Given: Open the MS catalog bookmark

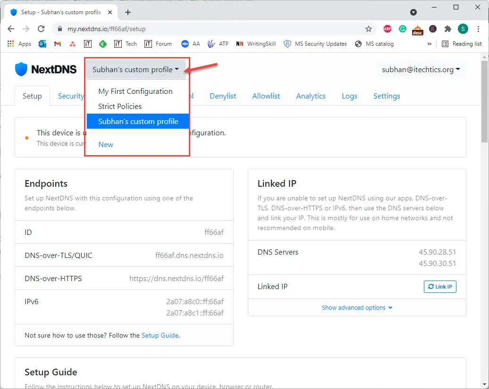Looking at the screenshot, I should click(374, 44).
